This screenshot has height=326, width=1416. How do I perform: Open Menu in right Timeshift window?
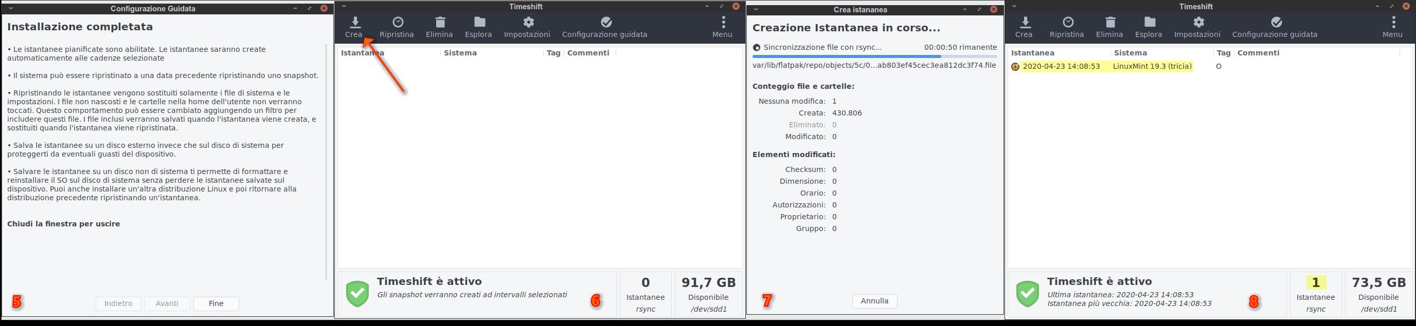coord(1393,27)
